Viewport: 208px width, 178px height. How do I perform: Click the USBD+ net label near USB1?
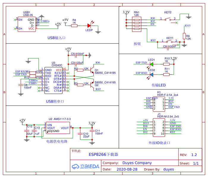(45, 21)
